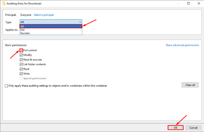Click 'Select a principal' link

coord(44,15)
